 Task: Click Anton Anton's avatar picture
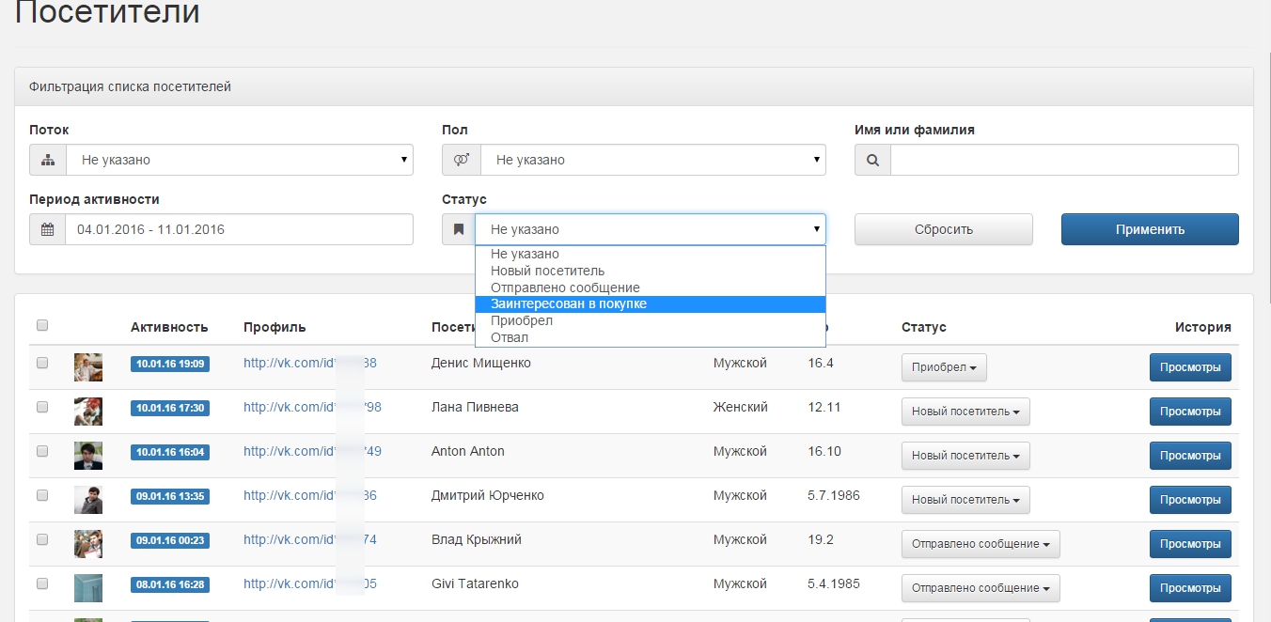tap(88, 456)
